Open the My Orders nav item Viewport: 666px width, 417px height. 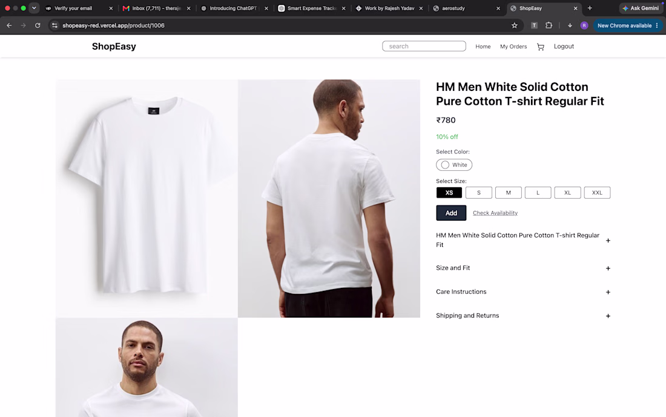[513, 47]
